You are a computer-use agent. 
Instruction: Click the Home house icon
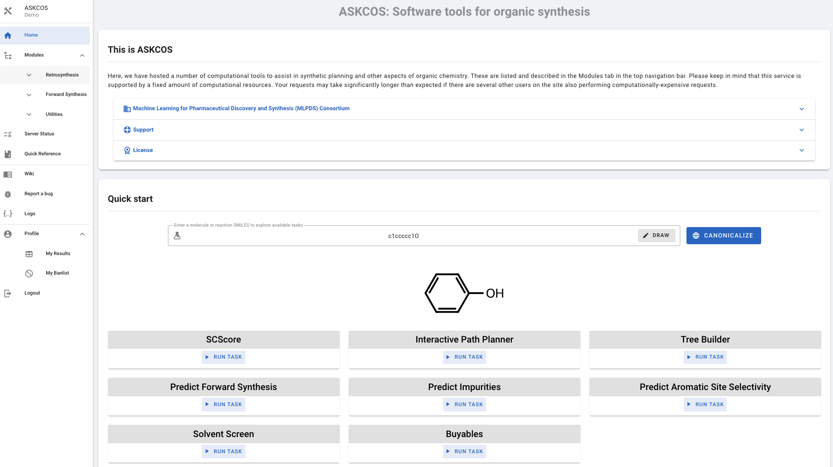tap(8, 36)
